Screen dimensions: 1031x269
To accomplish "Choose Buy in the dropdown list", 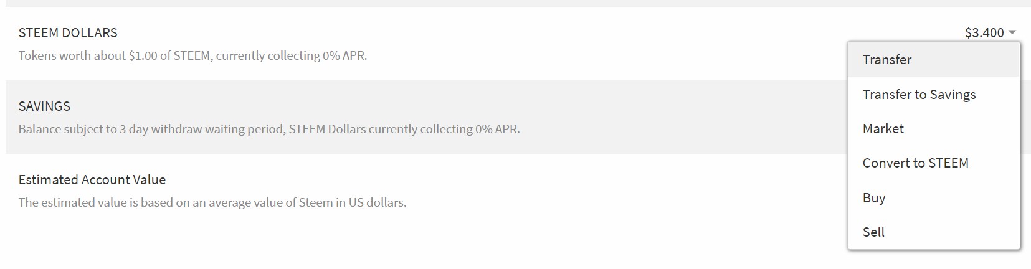I will (x=873, y=198).
